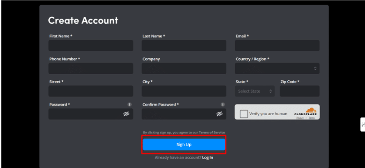Screen dimensions: 365x168
Task: Click the Zip Code field
Action: (299, 91)
